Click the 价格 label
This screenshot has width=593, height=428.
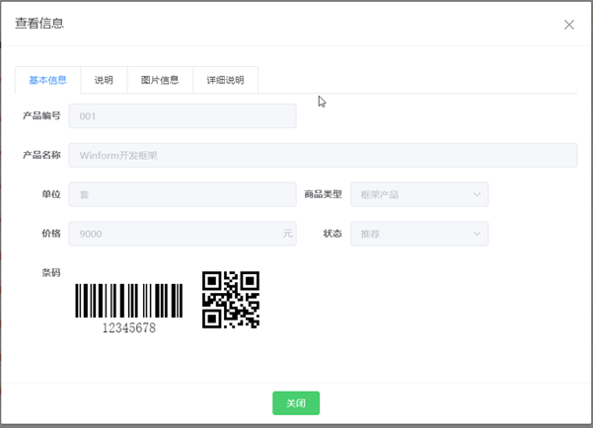point(51,234)
